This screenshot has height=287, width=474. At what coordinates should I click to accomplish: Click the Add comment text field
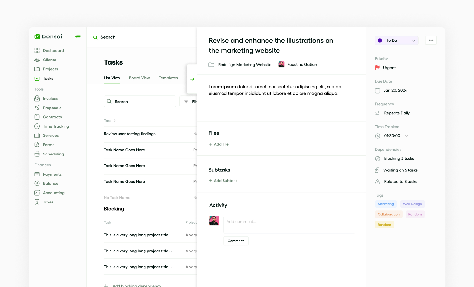tap(289, 225)
